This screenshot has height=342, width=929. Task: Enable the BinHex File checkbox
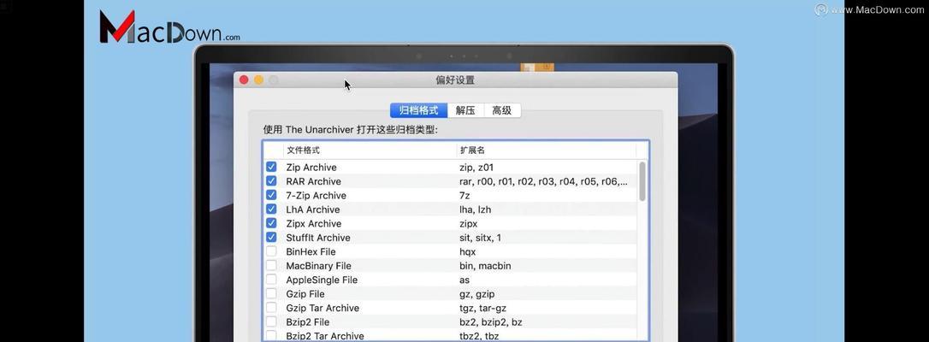(271, 251)
